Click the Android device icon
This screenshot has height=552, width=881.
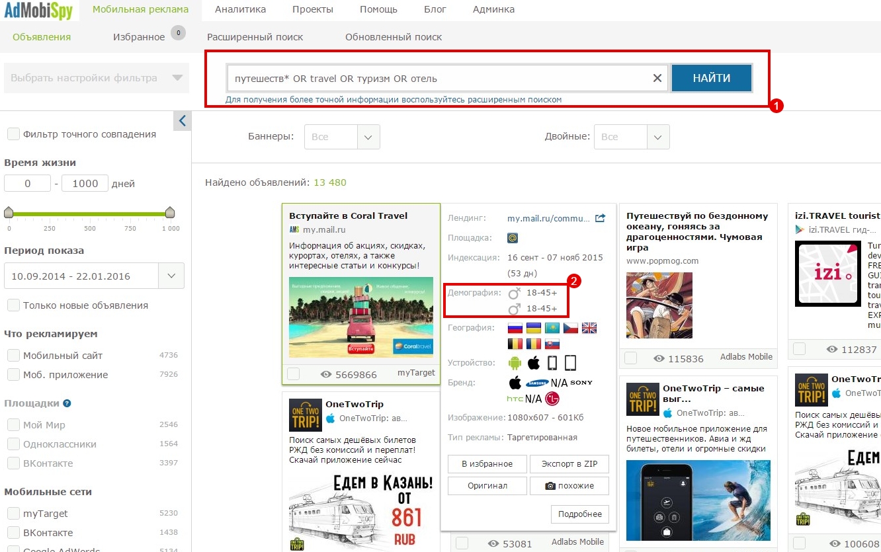click(x=515, y=363)
